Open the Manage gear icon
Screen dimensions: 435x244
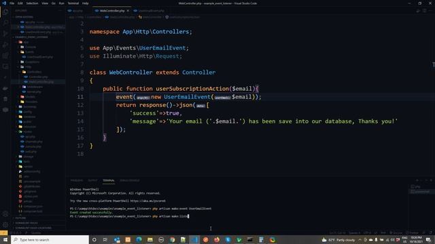tap(5, 225)
